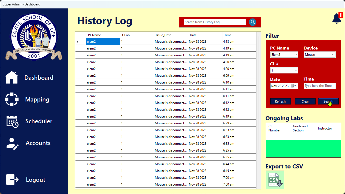The image size is (345, 194).
Task: Expand the Device dropdown showing Mouse
Action: (320, 55)
